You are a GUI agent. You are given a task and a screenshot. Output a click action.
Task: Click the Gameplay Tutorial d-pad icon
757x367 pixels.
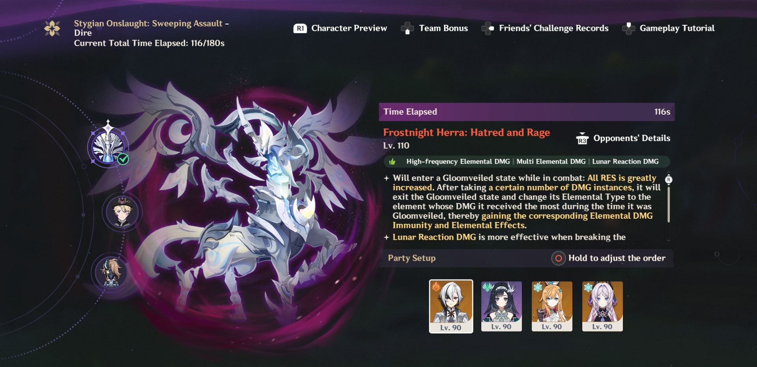tap(628, 28)
